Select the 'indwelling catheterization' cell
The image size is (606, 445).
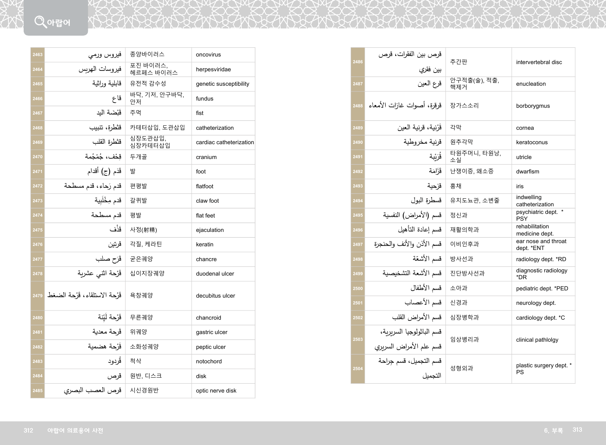(x=535, y=201)
